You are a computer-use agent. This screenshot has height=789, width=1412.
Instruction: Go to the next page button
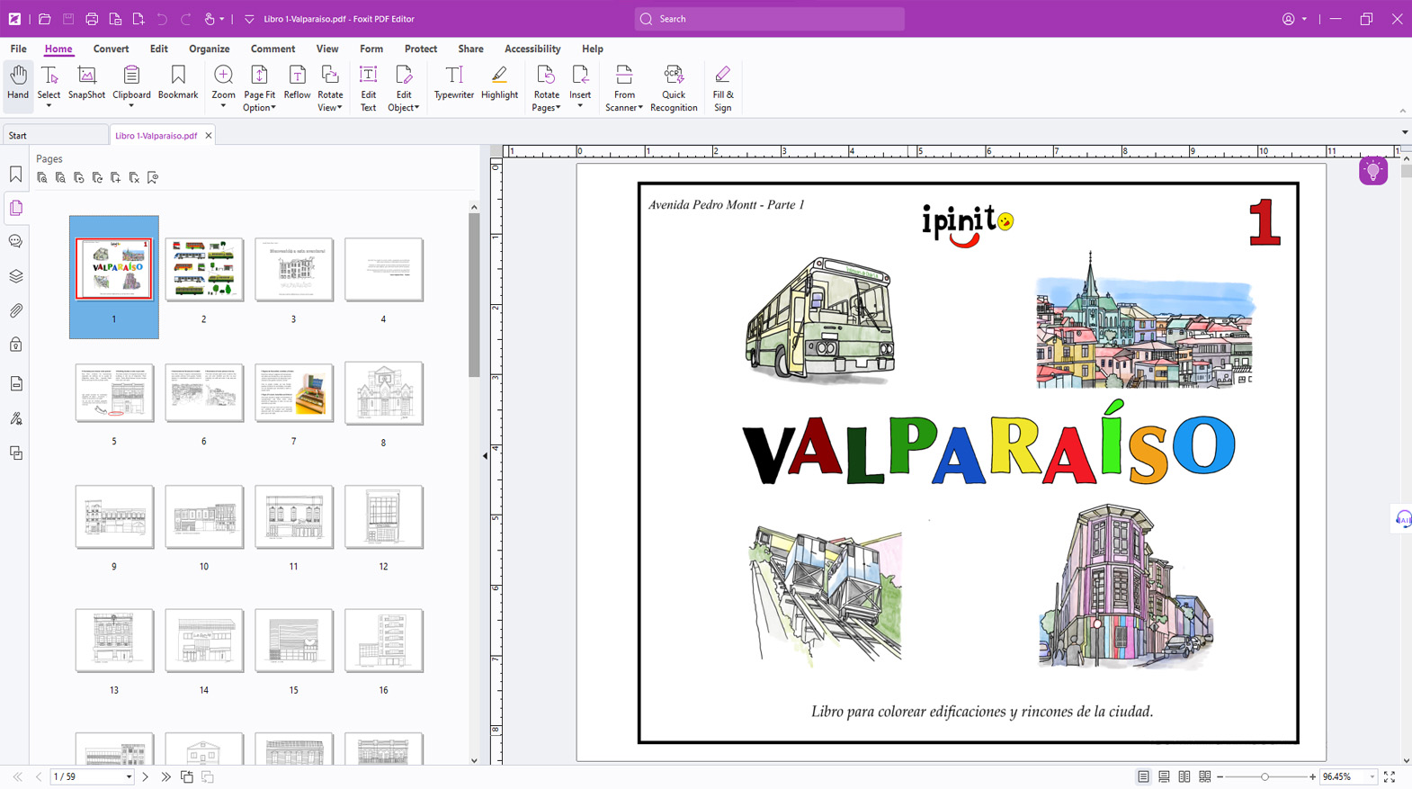(x=146, y=776)
